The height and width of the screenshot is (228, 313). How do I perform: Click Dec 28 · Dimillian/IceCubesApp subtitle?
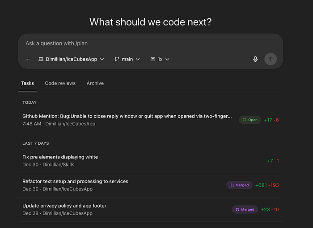(x=58, y=213)
